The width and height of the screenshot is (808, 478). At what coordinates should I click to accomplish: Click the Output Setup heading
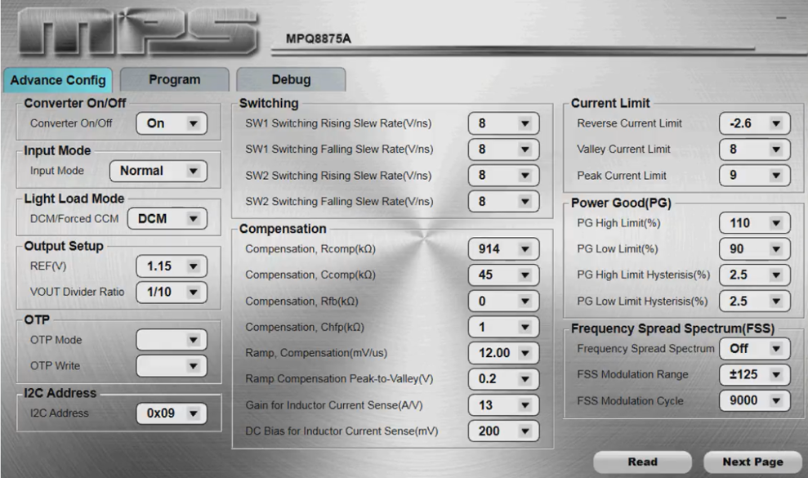click(x=64, y=246)
